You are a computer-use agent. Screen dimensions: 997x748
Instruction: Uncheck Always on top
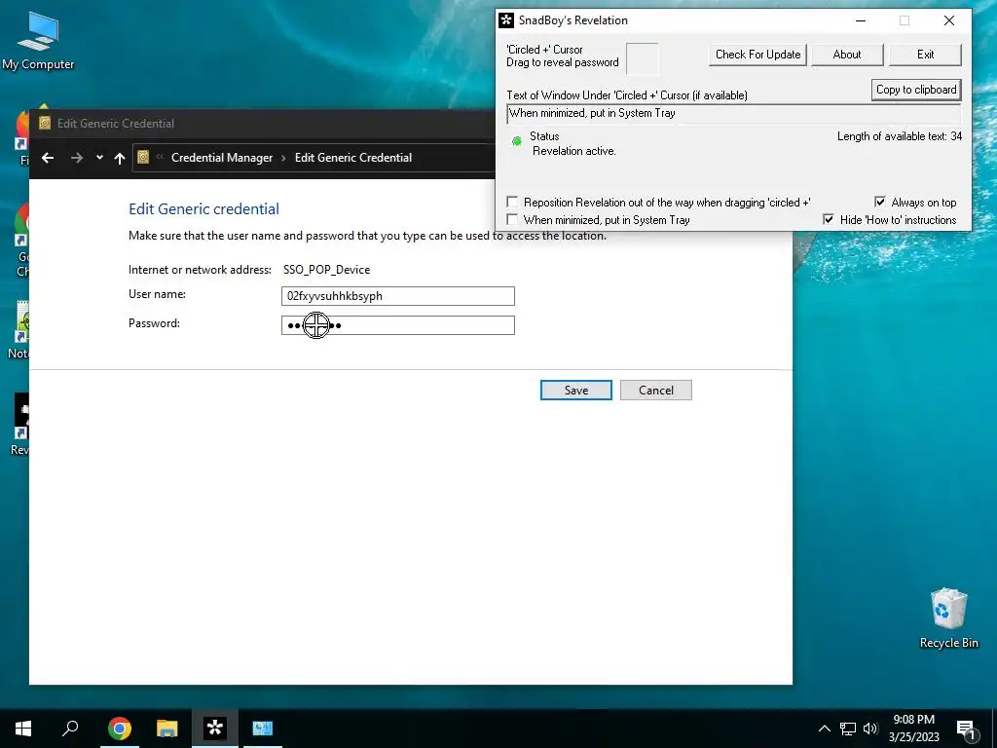(x=880, y=203)
